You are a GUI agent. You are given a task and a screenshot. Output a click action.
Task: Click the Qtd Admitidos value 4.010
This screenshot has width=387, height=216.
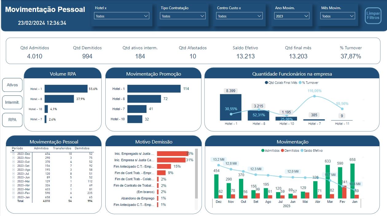point(35,56)
